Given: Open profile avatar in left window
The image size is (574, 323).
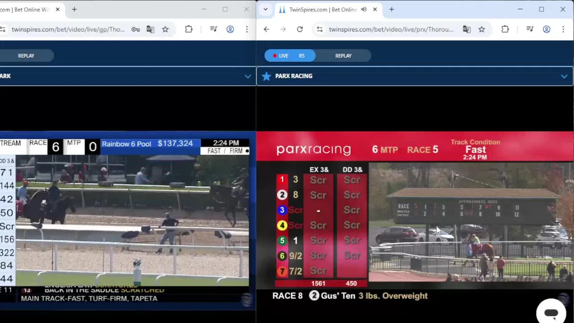Looking at the screenshot, I should coord(230,29).
